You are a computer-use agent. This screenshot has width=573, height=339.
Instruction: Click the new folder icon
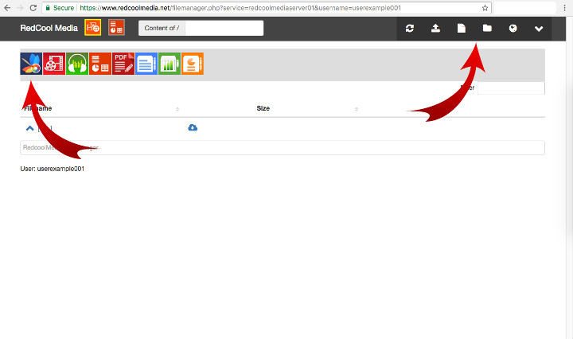(487, 29)
